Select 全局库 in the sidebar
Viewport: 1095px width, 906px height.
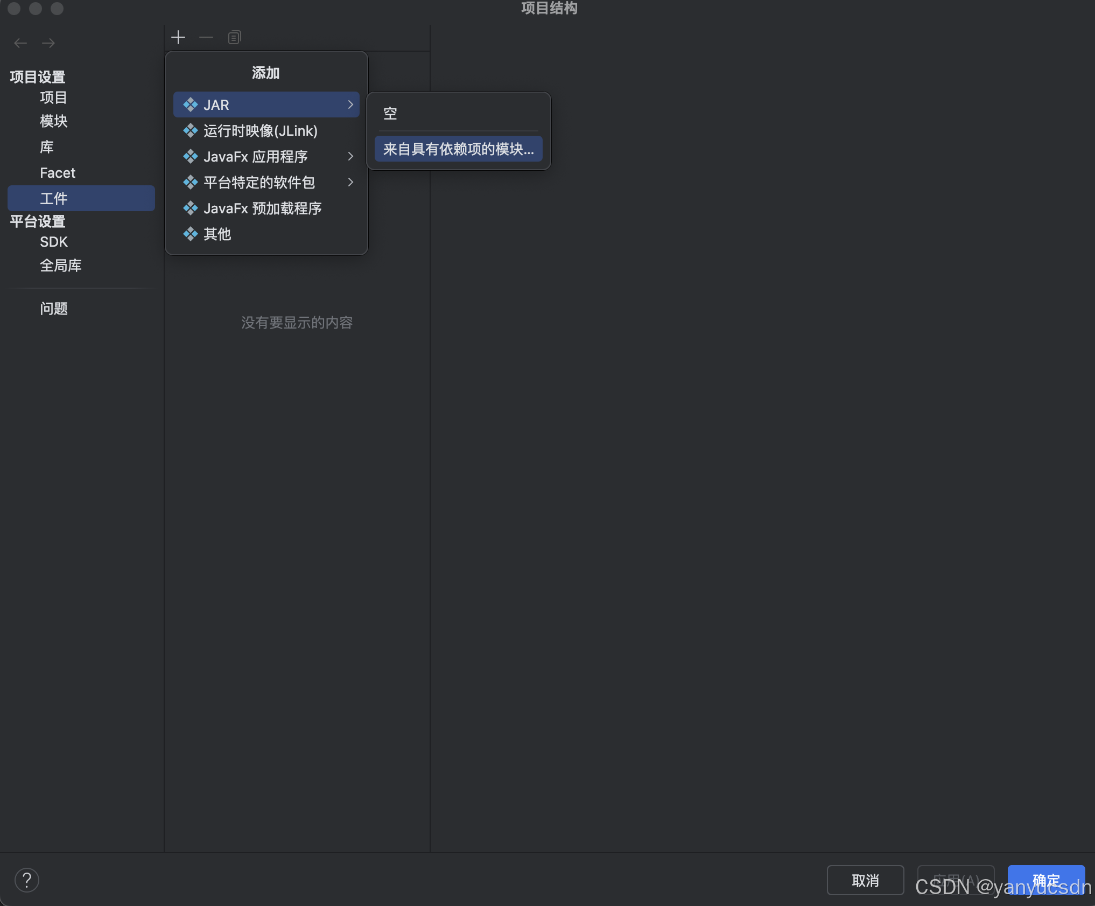tap(61, 266)
